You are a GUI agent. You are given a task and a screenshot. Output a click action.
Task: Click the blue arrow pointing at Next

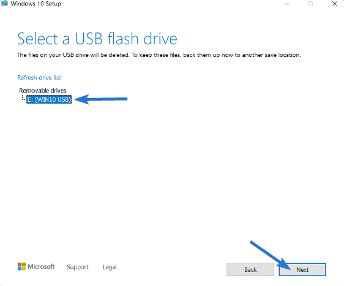point(272,256)
